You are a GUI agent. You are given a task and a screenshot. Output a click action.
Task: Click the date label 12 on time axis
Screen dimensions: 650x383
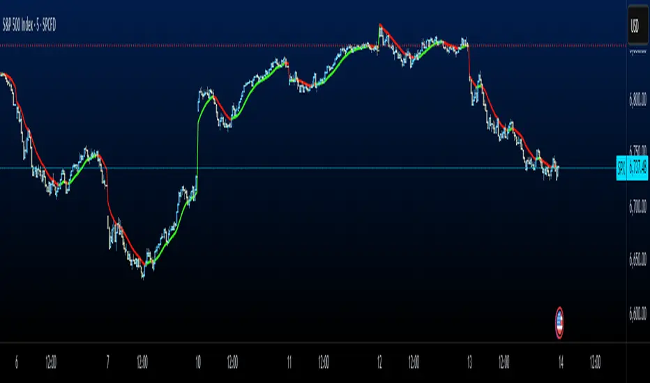(x=379, y=362)
